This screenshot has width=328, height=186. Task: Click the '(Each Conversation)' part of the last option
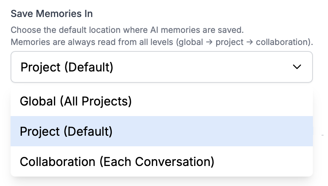click(x=156, y=162)
